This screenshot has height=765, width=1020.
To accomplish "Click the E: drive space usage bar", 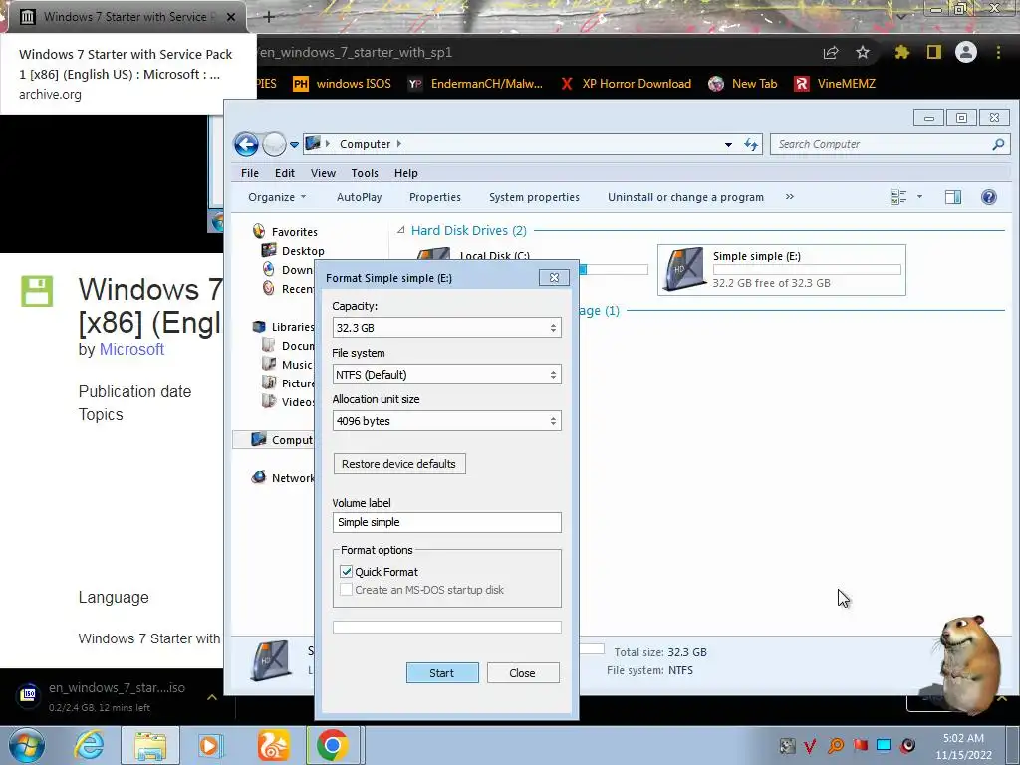I will pyautogui.click(x=807, y=269).
